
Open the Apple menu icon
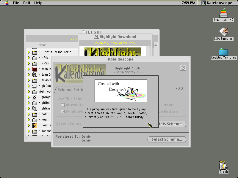click(7, 3)
